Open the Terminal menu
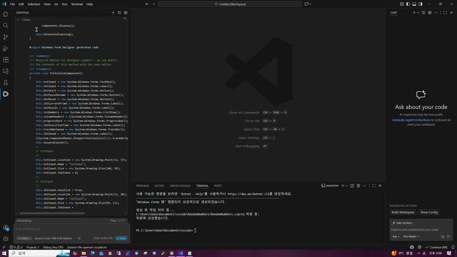Screen dimensions: 457x257 pyautogui.click(x=77, y=4)
